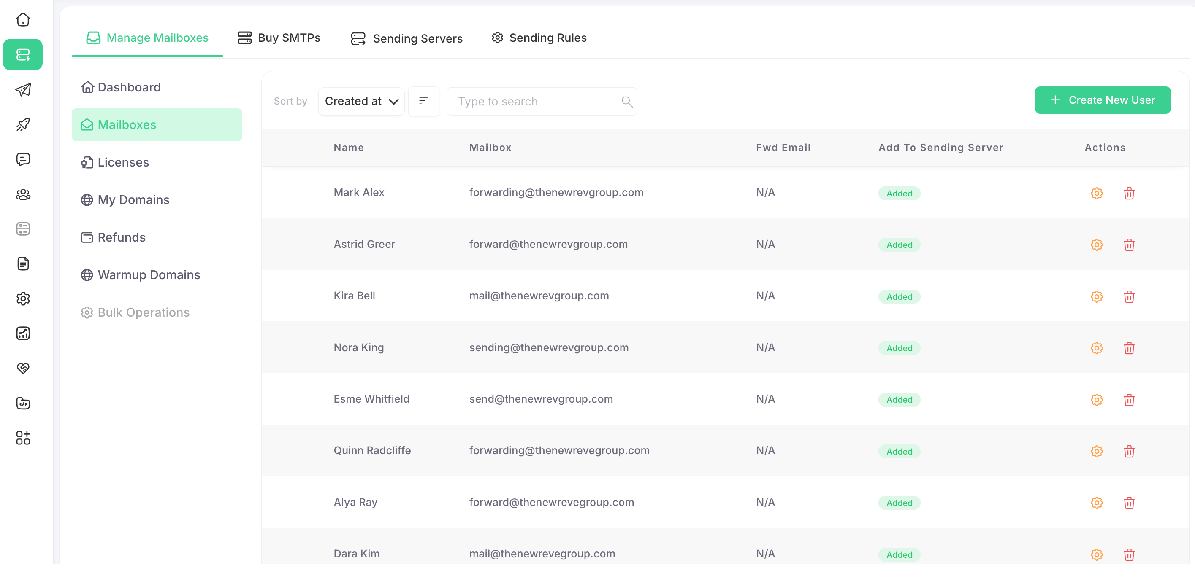Click the Type to search field

(534, 101)
